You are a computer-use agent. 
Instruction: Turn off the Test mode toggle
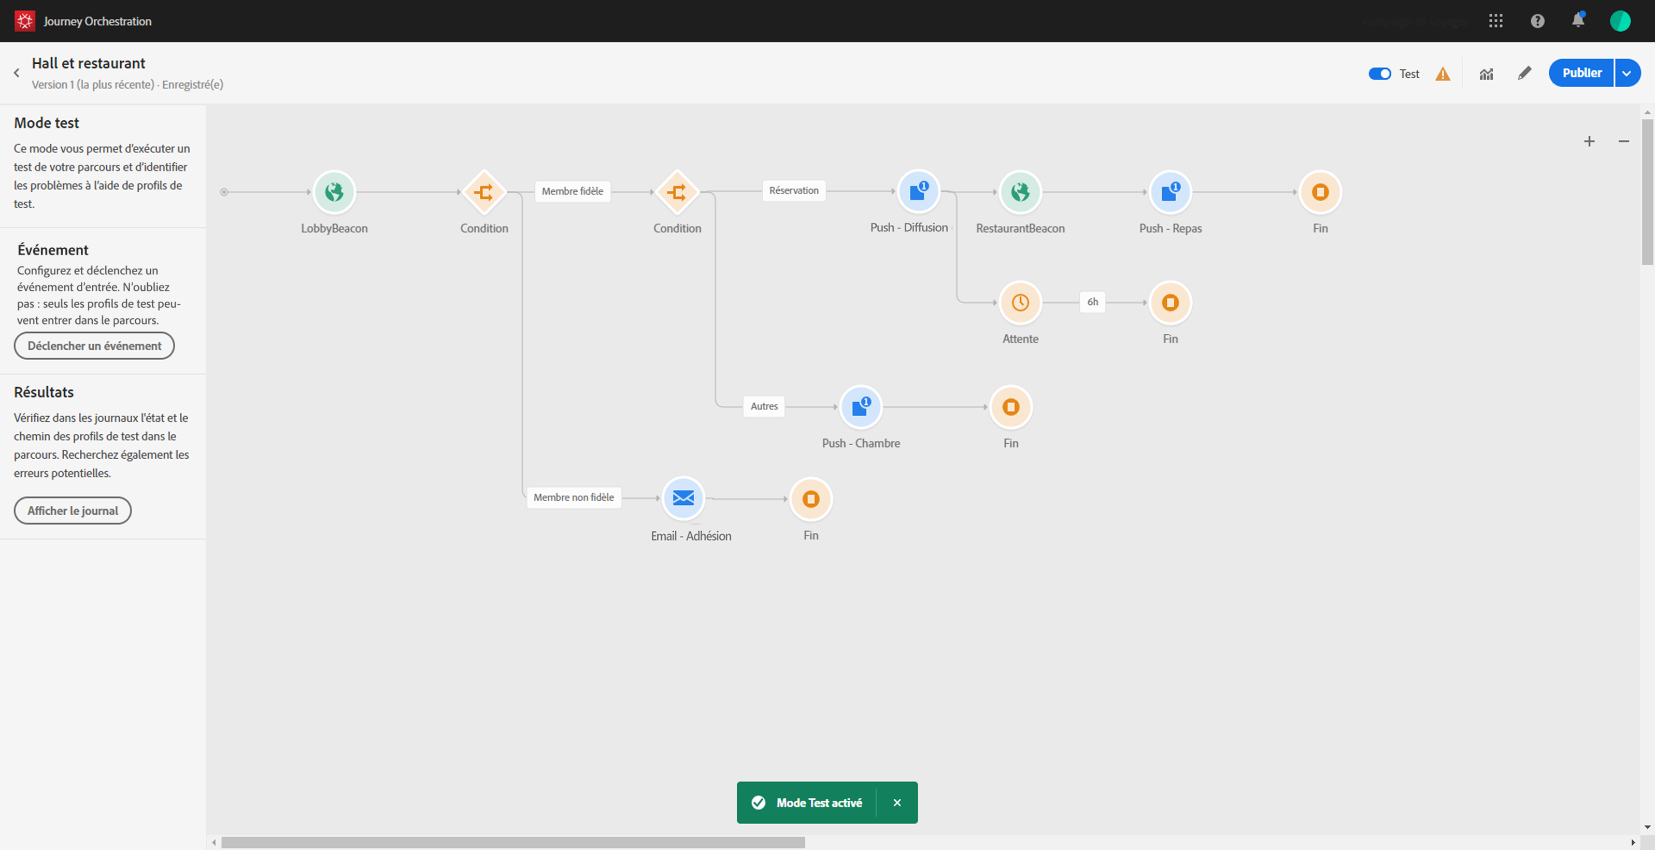click(1379, 74)
